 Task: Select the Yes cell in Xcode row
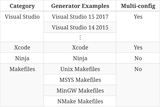click(138, 48)
